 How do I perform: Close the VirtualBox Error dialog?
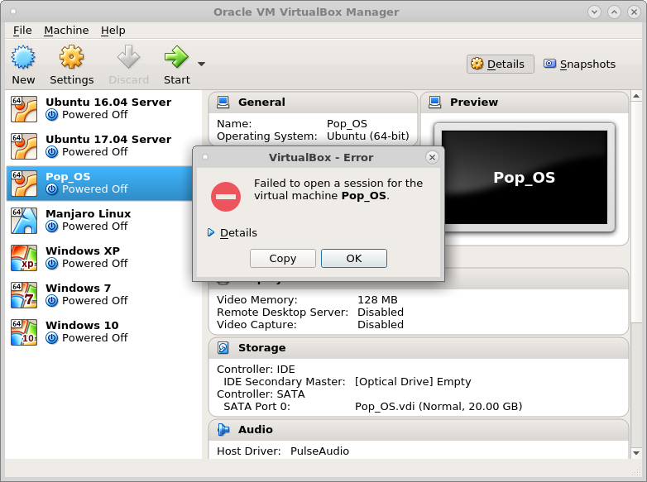(x=432, y=157)
